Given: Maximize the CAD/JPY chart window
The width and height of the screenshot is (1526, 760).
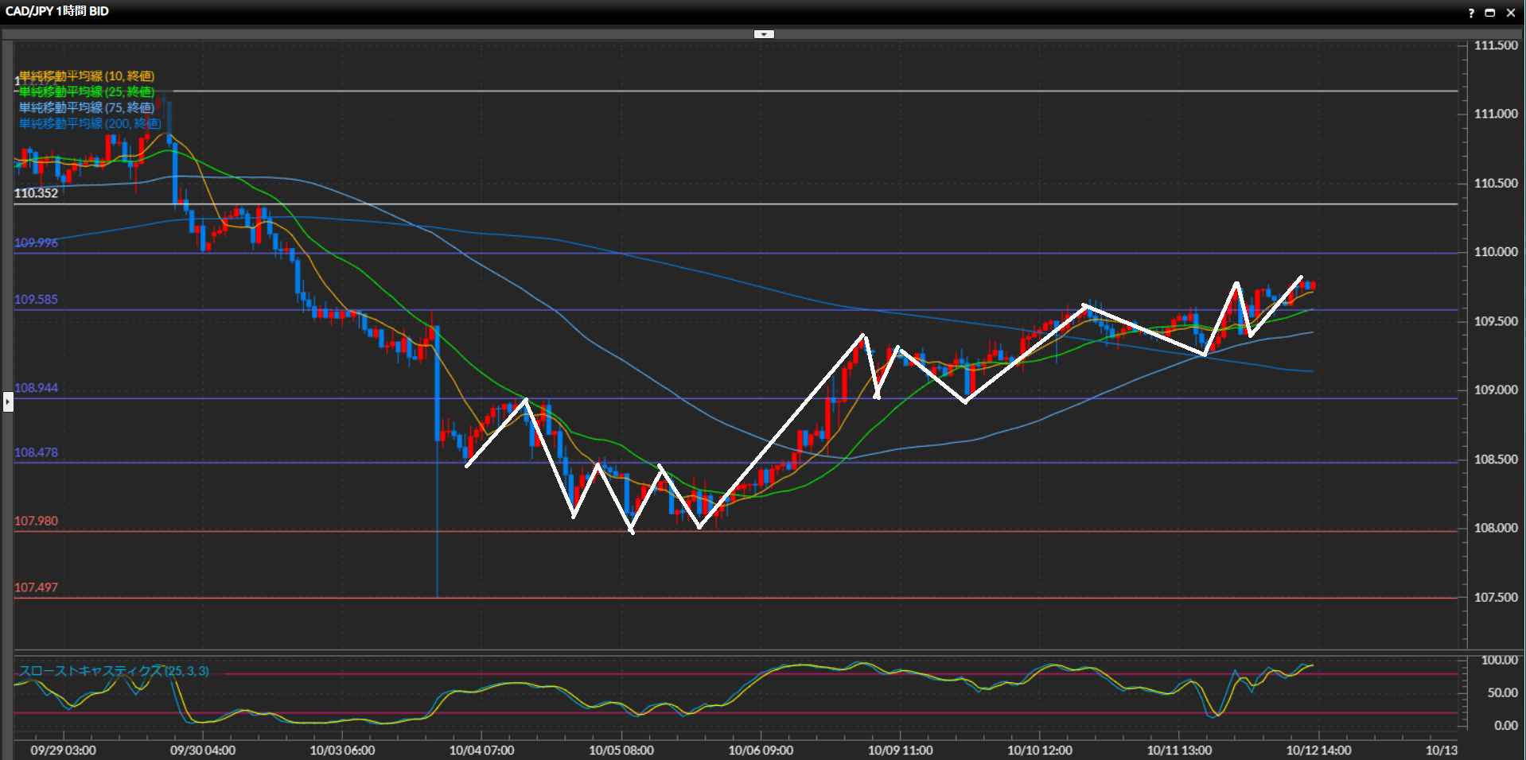Looking at the screenshot, I should click(1490, 13).
